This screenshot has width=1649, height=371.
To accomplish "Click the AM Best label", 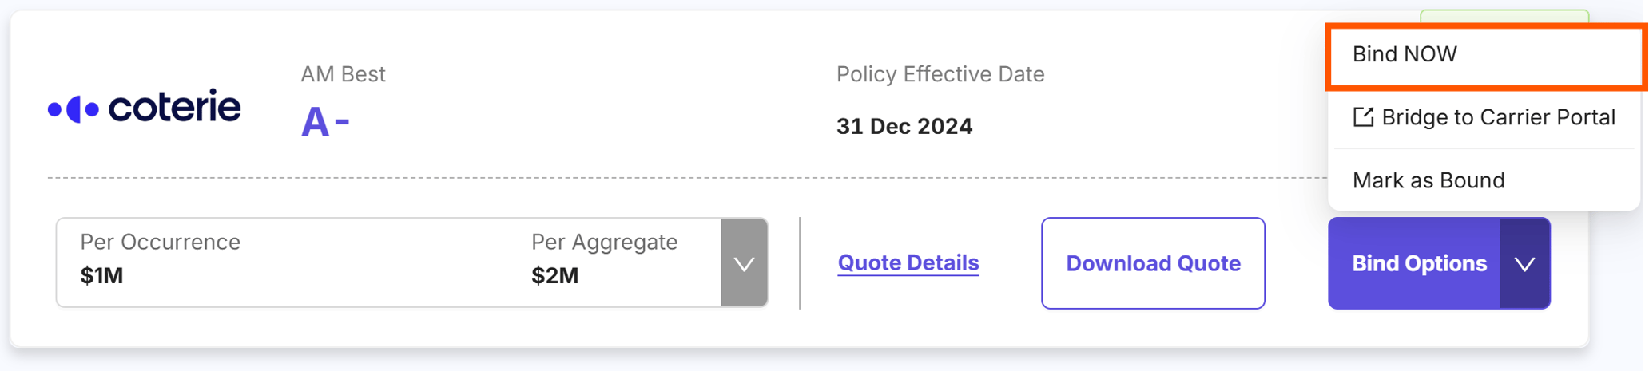I will (343, 74).
